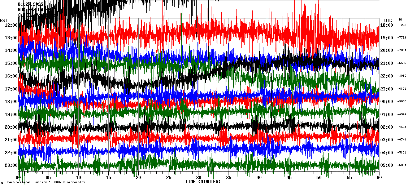This screenshot has height=187, width=408.
Task: Click the EST column header
Action: point(4,21)
